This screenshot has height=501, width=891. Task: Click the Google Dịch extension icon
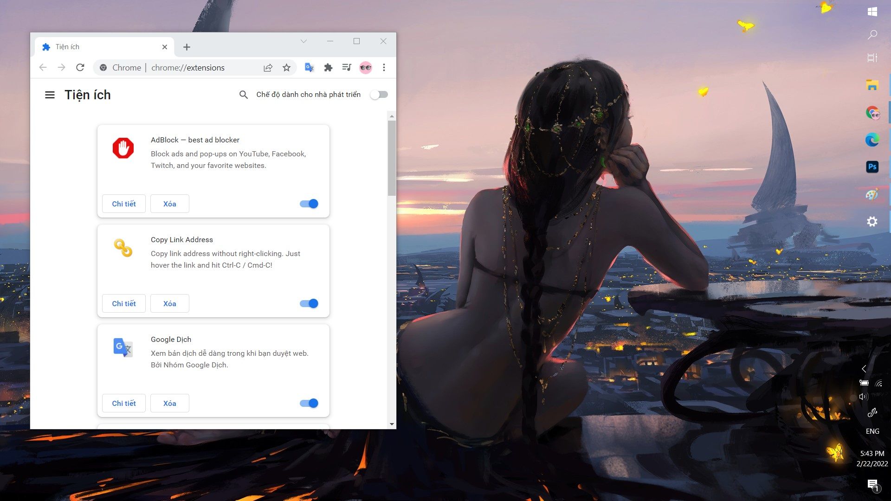[123, 347]
